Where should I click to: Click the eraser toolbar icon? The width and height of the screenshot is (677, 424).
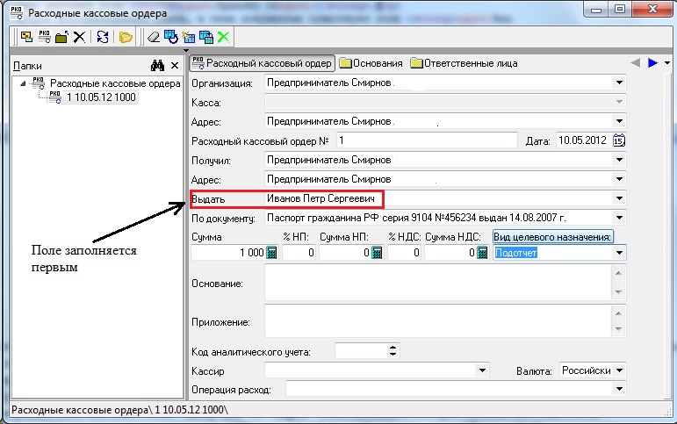click(x=154, y=37)
